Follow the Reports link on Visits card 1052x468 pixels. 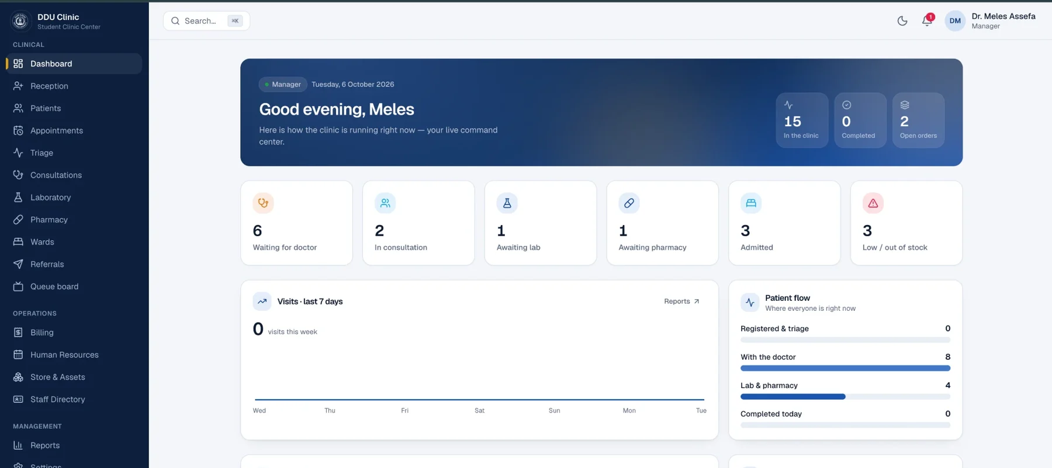[681, 301]
